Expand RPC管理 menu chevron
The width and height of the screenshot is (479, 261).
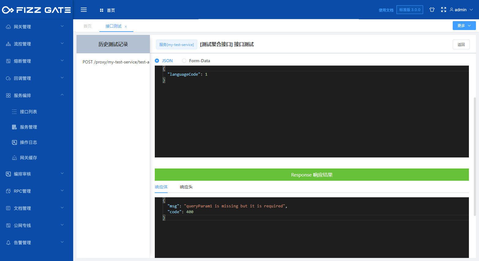click(62, 191)
